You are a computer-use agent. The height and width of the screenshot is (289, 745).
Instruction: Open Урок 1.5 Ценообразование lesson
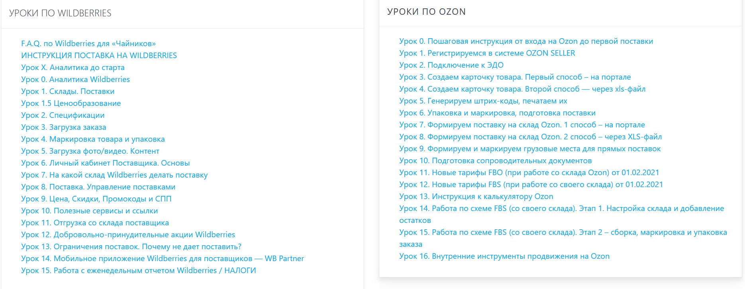click(71, 103)
